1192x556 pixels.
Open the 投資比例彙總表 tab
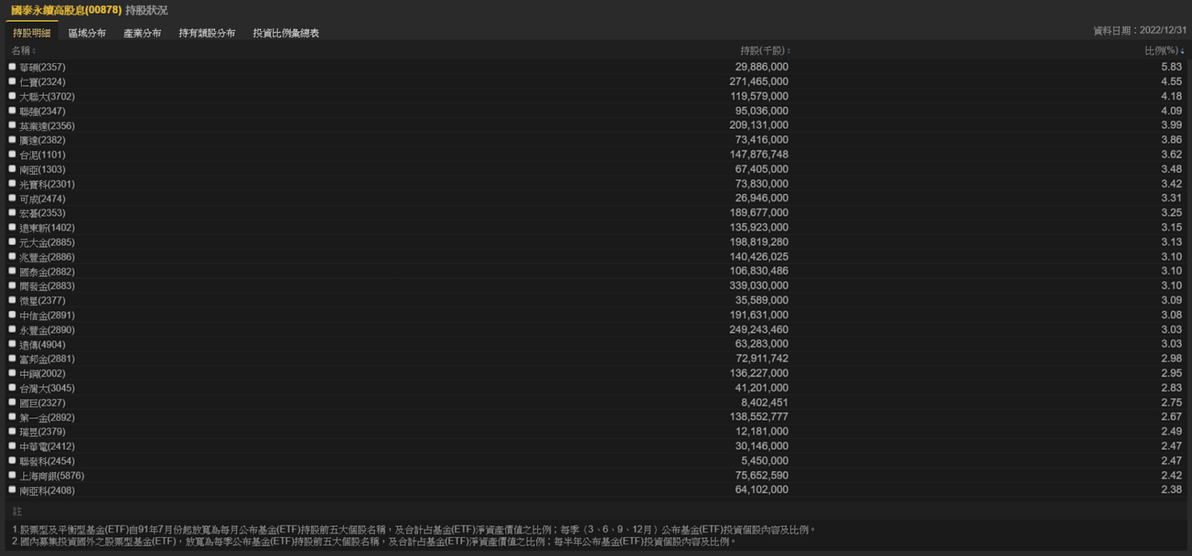pos(286,33)
